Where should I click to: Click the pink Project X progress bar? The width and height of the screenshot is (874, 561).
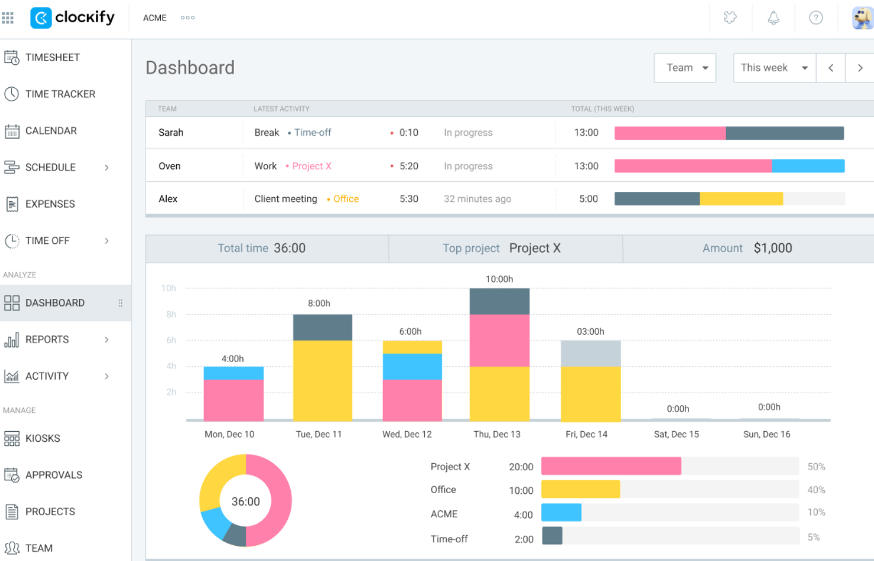pos(611,466)
